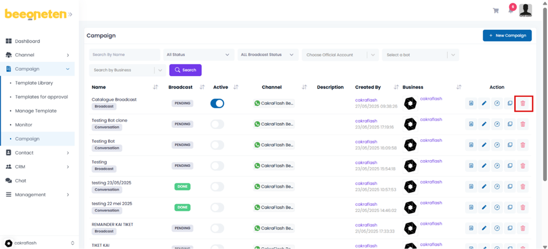The width and height of the screenshot is (548, 249).
Task: Click the New Campaign button
Action: [x=507, y=35]
